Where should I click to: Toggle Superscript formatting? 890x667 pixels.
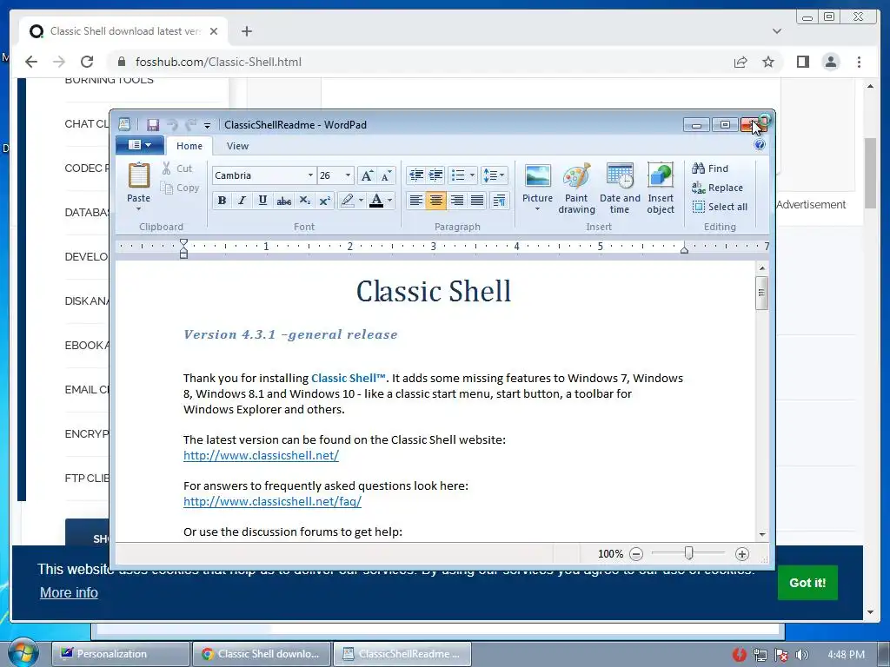click(325, 201)
